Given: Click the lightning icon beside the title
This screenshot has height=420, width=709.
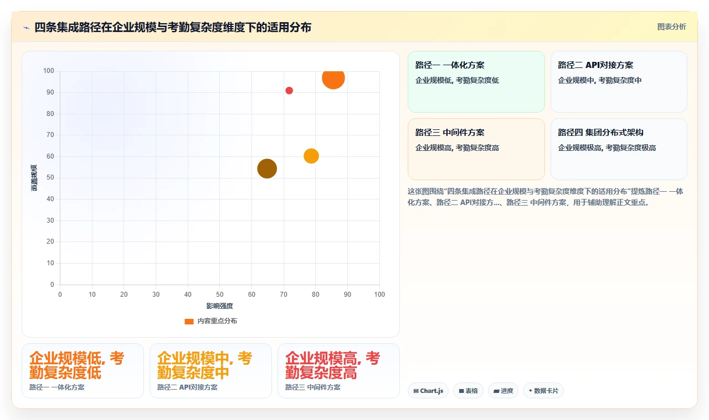Looking at the screenshot, I should (27, 28).
